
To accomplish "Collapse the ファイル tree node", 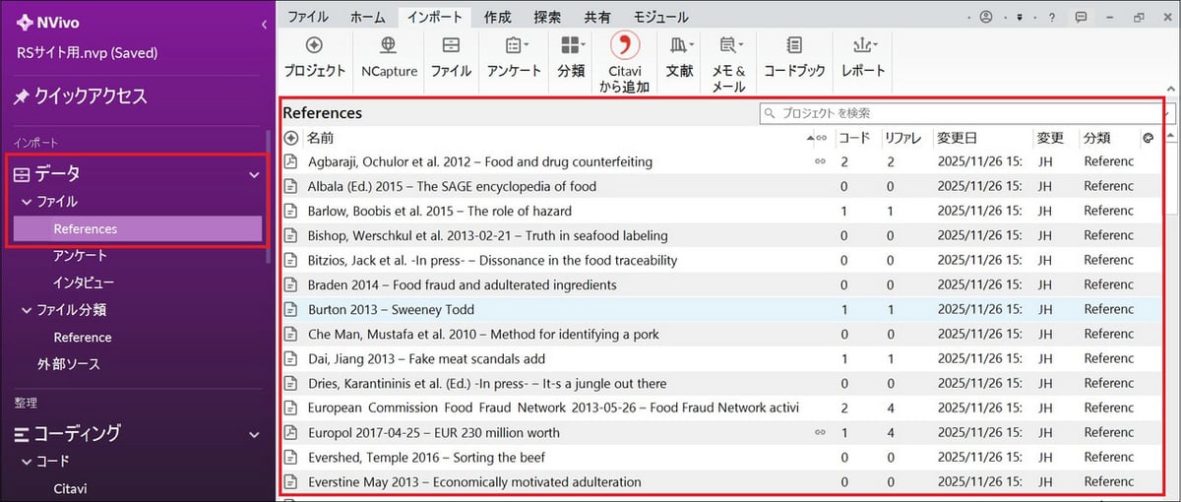I will tap(27, 202).
